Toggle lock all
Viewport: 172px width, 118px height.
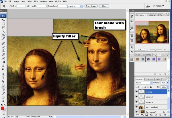click(151, 87)
